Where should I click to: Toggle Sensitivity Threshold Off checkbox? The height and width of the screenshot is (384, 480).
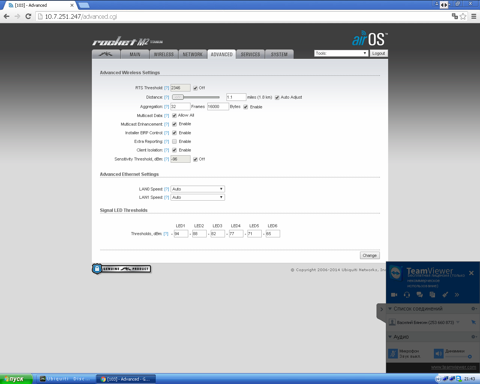[195, 159]
